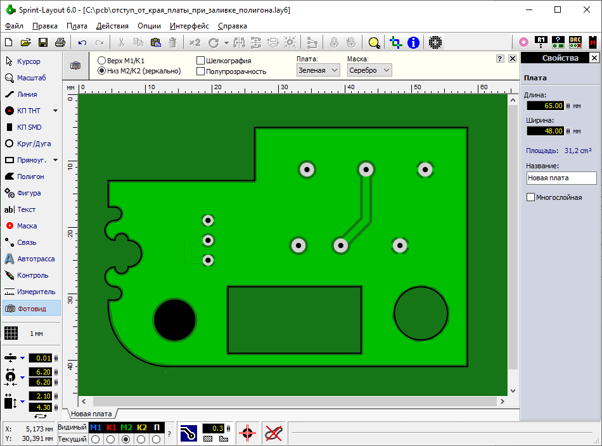The image size is (602, 446).
Task: Switch to the Новая плата tab
Action: pyautogui.click(x=91, y=414)
